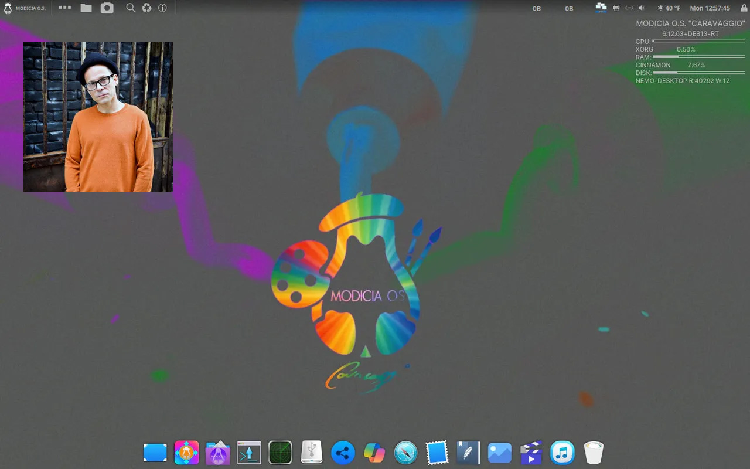Open the folder icon in top panel
Screen dimensions: 750x469
tap(86, 8)
